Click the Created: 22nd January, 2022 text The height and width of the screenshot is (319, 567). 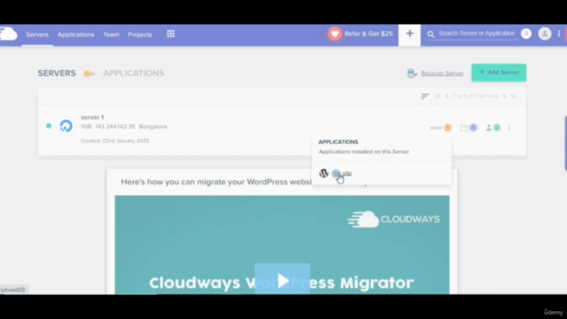(115, 141)
